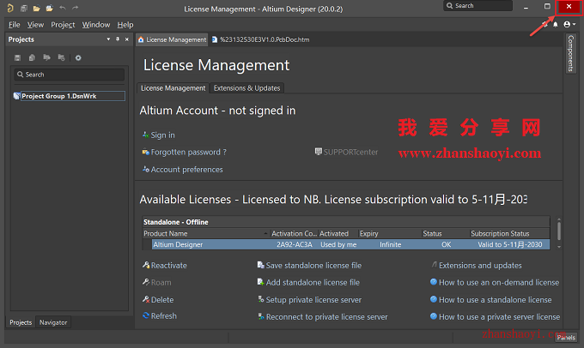
Task: Click Extensions and updates link
Action: [477, 265]
